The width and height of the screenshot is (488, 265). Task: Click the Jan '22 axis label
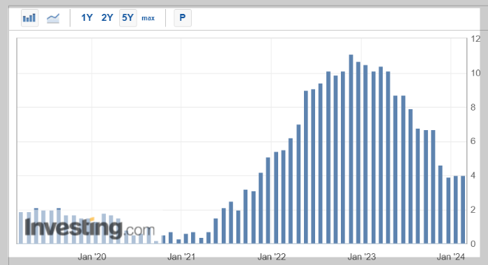click(271, 257)
